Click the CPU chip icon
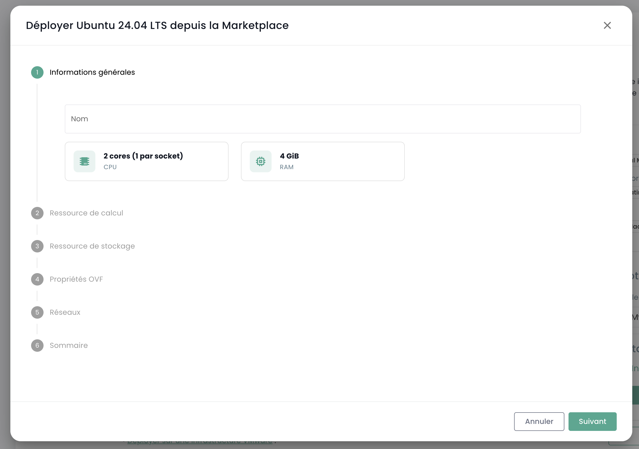 84,161
